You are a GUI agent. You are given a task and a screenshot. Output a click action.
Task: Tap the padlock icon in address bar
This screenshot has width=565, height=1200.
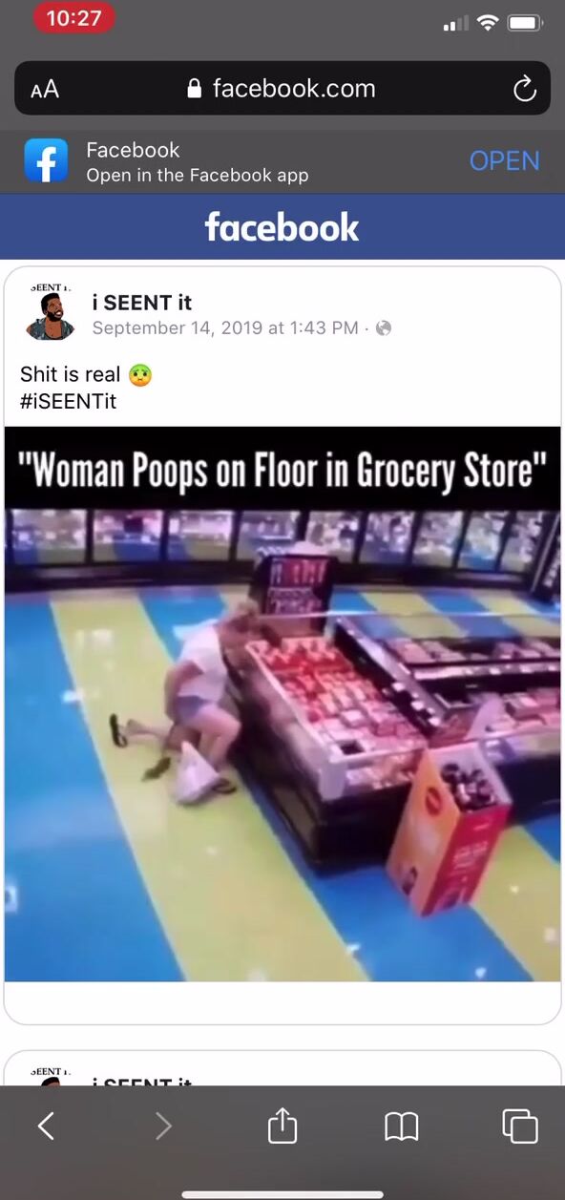click(x=195, y=90)
